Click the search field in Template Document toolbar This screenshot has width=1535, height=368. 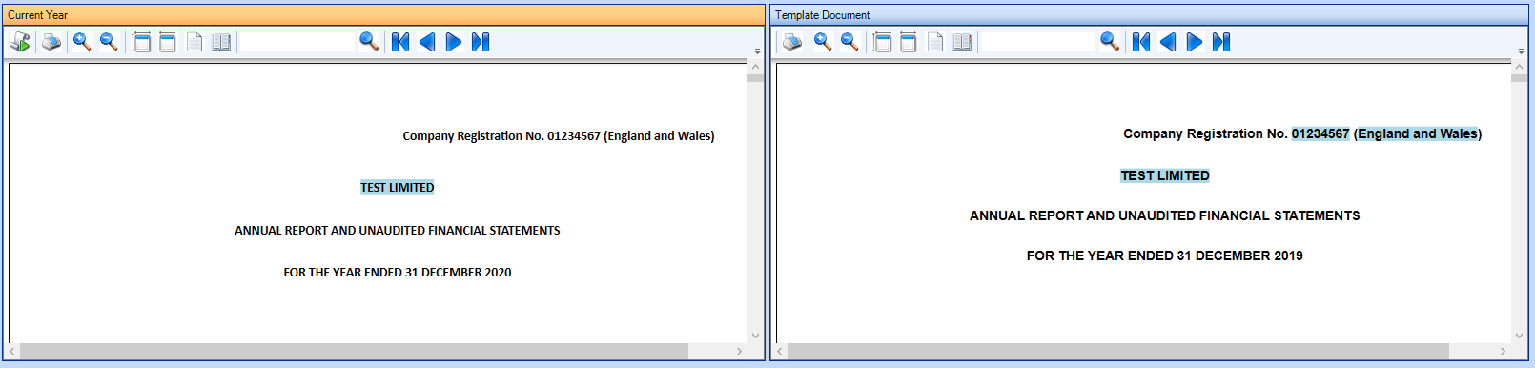tap(1038, 42)
